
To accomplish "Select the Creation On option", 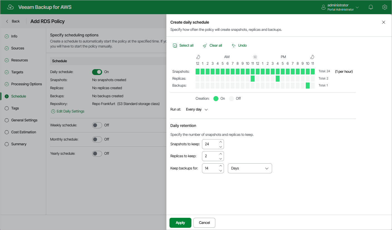I will click(216, 99).
